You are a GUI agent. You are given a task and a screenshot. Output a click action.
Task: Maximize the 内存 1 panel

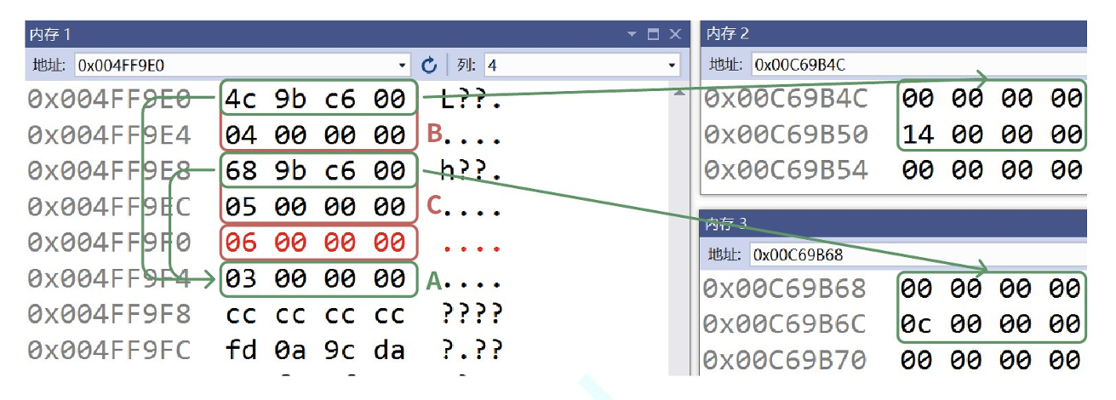click(x=653, y=35)
